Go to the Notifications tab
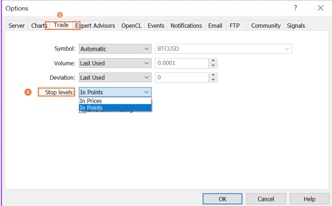 click(x=186, y=26)
